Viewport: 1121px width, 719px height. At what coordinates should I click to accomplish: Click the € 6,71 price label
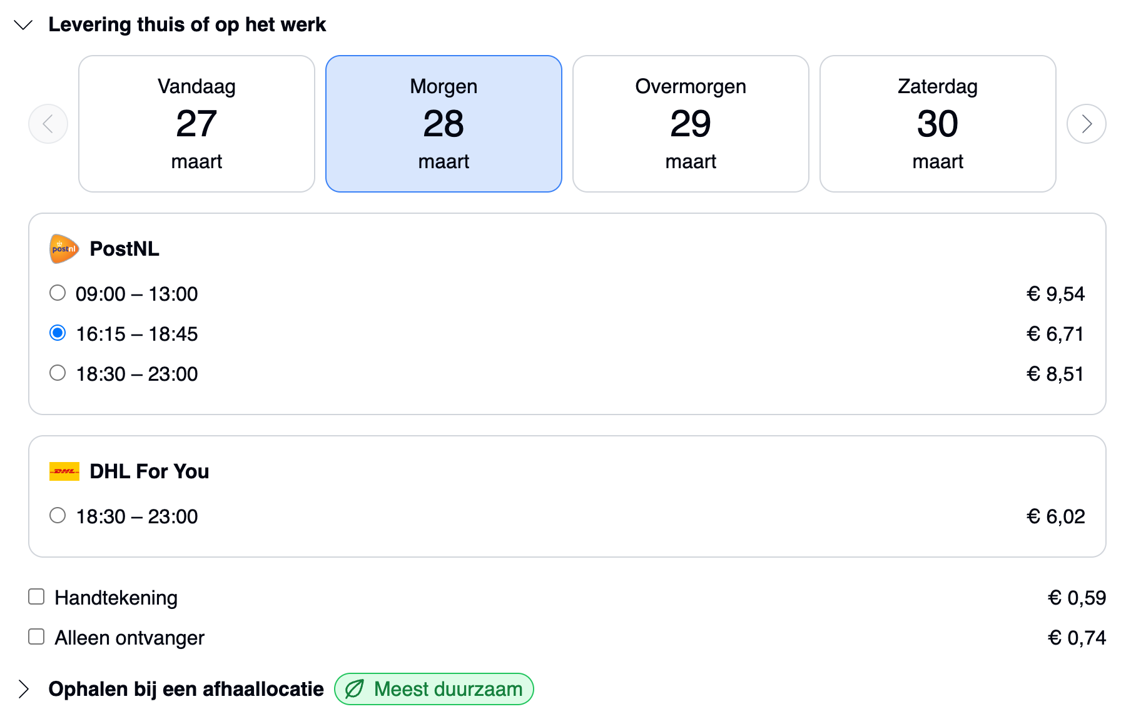pyautogui.click(x=1056, y=333)
